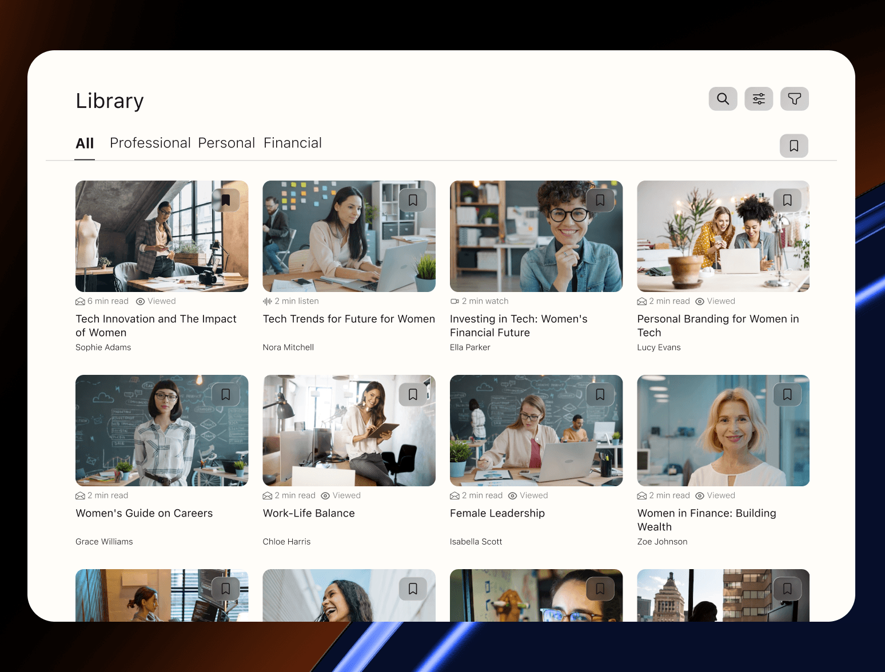Click Viewed eye icon on Personal Branding
The height and width of the screenshot is (672, 885).
coord(700,302)
